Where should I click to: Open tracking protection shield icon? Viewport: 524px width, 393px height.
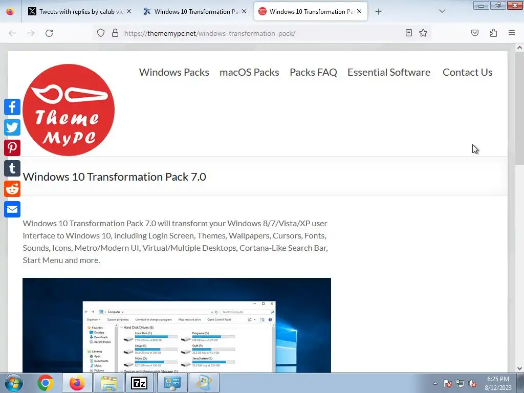coord(101,33)
